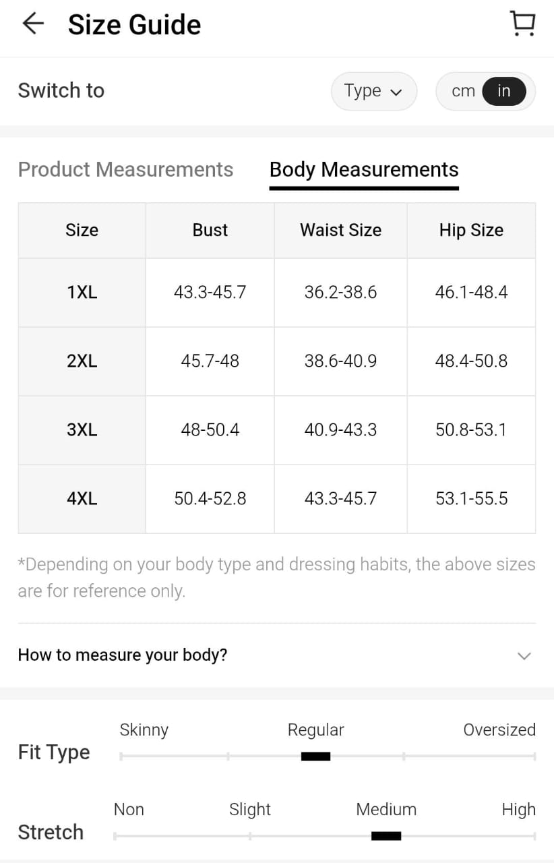
Task: Open the shopping cart
Action: tap(522, 24)
